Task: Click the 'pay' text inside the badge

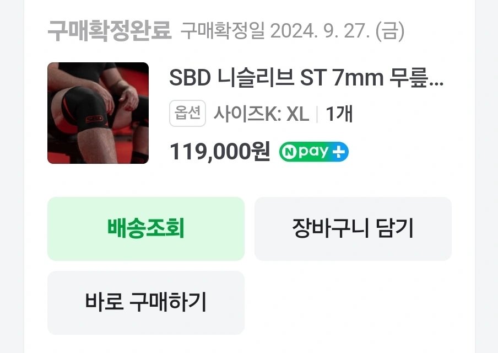Action: (313, 152)
